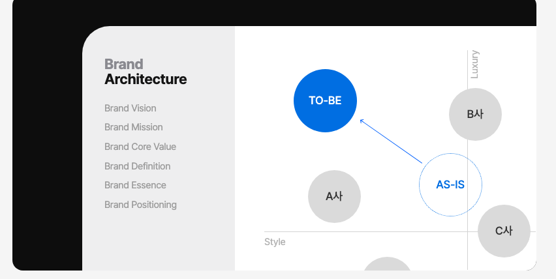Open Brand Essence item
Viewport: 556px width, 279px height.
click(x=135, y=185)
